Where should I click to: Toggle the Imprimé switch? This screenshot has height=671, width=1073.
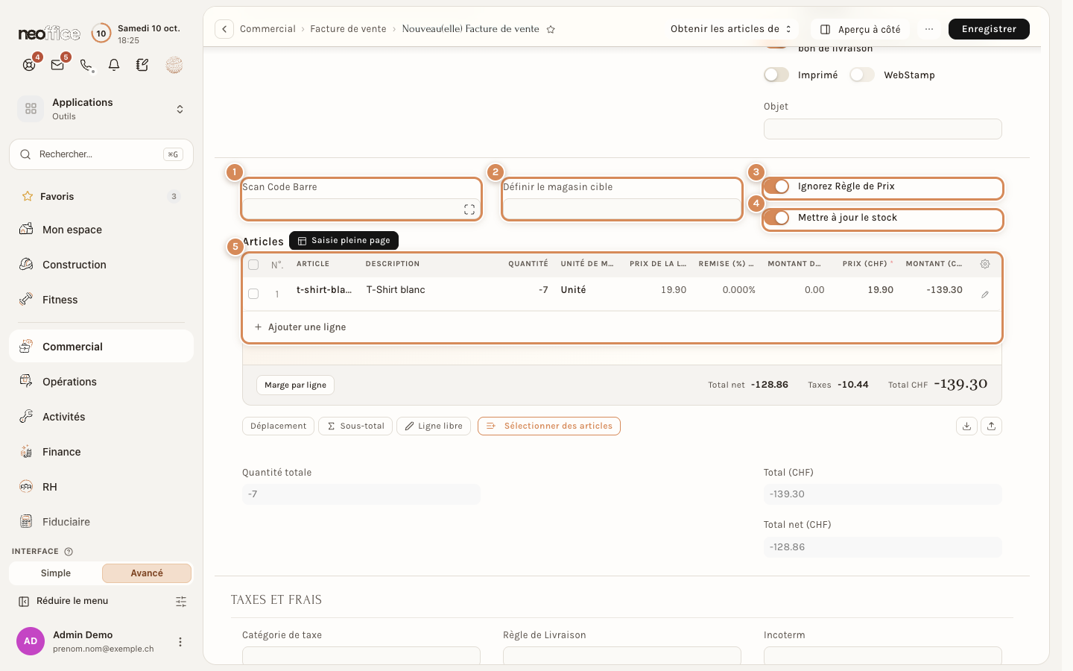(776, 75)
